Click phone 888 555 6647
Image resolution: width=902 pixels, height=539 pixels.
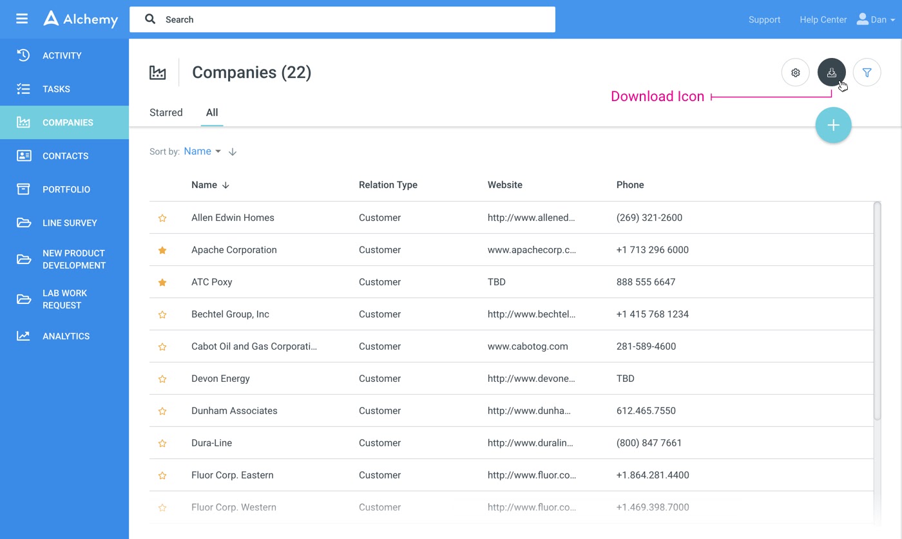coord(646,282)
